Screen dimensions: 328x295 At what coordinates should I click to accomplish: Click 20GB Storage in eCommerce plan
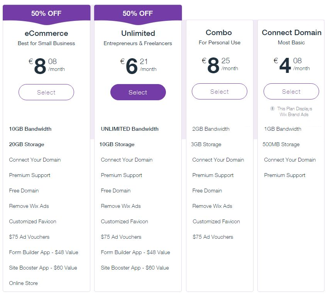tap(27, 144)
